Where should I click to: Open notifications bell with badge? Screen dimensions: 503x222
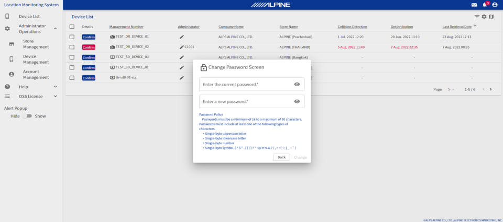pos(485,5)
